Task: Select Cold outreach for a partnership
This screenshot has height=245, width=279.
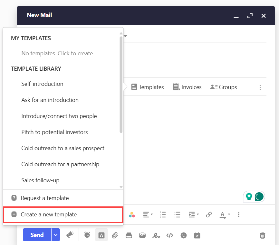Action: pos(60,164)
